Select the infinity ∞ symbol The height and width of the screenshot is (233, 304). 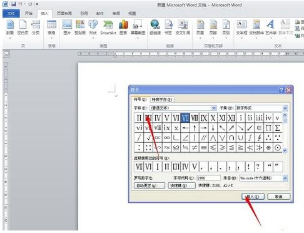(x=166, y=138)
